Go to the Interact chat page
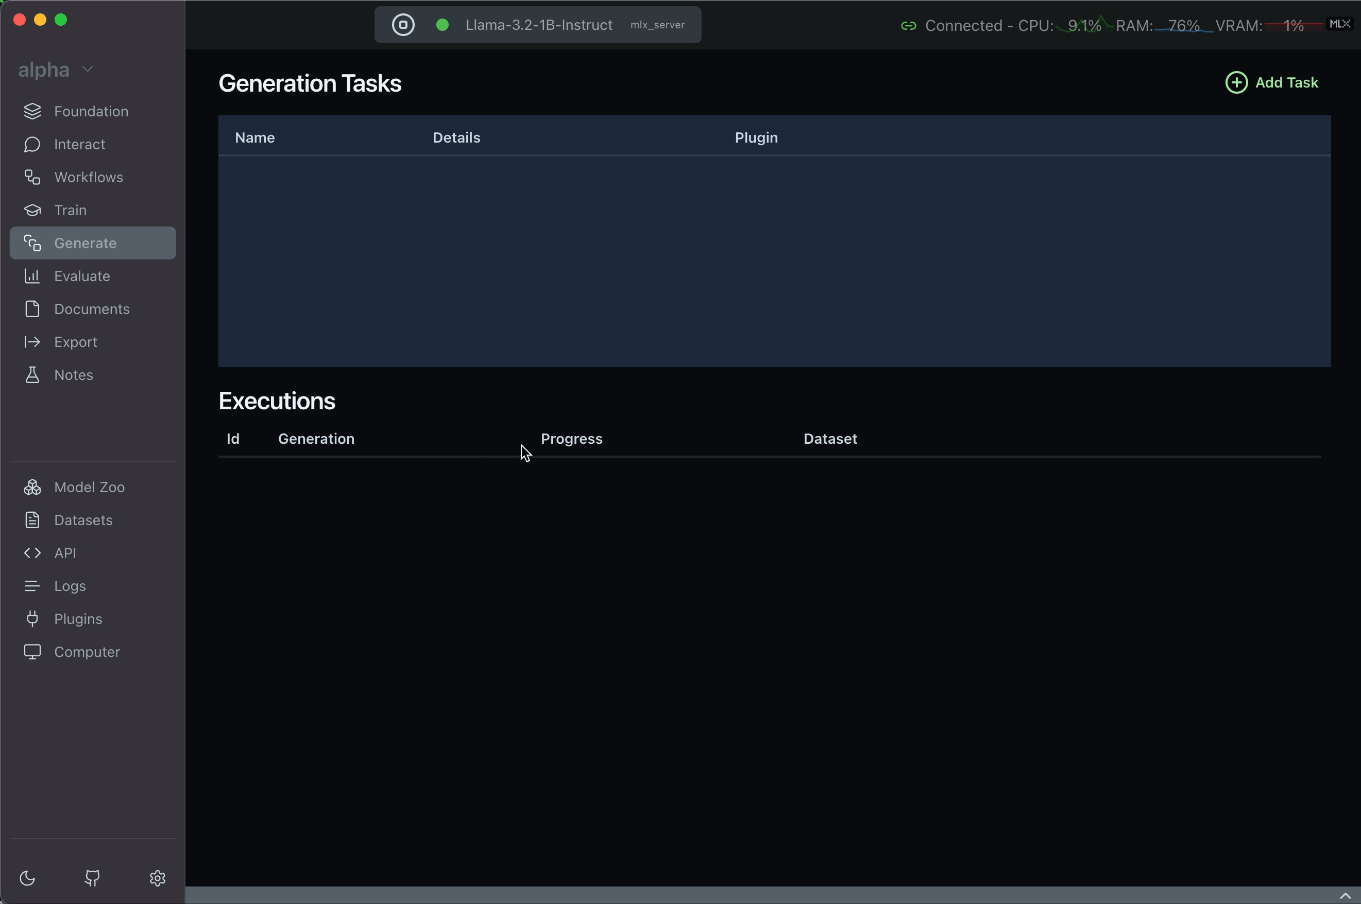Image resolution: width=1361 pixels, height=904 pixels. (x=79, y=144)
